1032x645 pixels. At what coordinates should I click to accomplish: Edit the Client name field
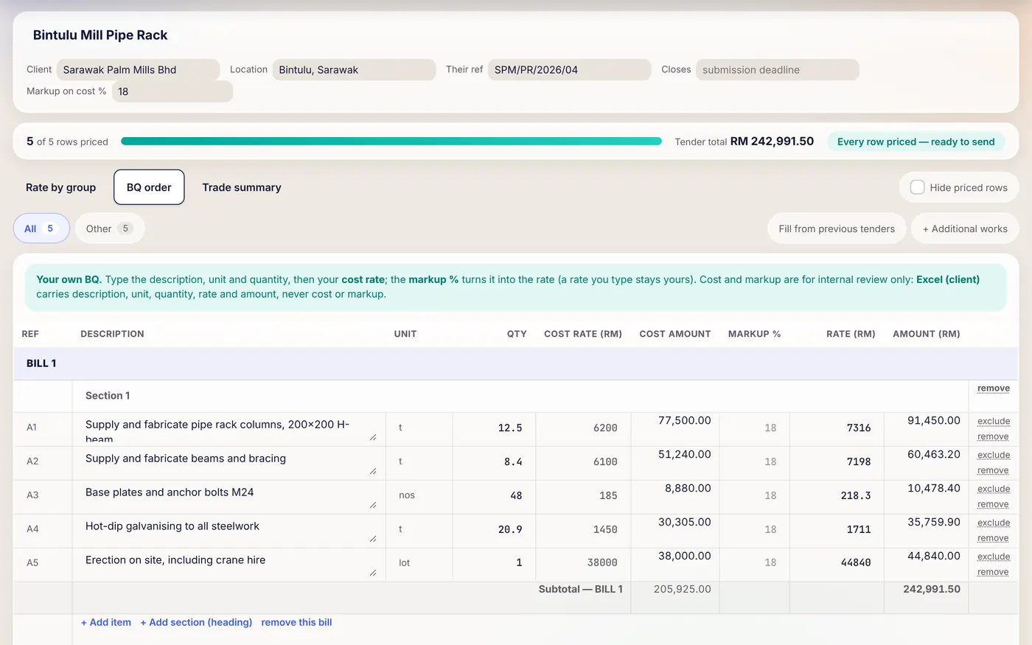click(139, 70)
